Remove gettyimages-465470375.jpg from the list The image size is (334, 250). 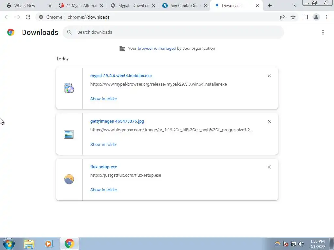point(269,121)
